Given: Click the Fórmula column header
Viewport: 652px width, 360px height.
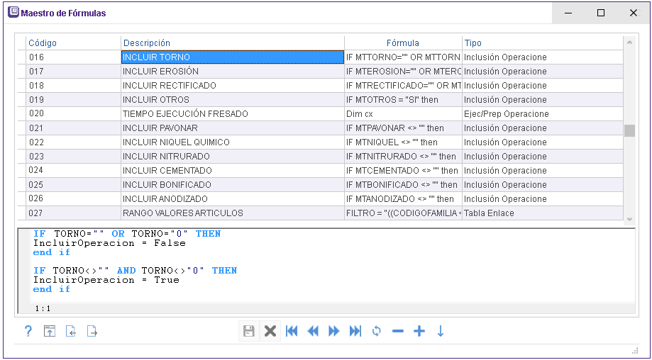Looking at the screenshot, I should point(403,43).
